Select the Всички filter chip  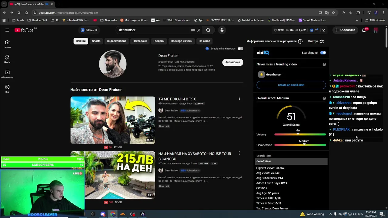point(81,41)
